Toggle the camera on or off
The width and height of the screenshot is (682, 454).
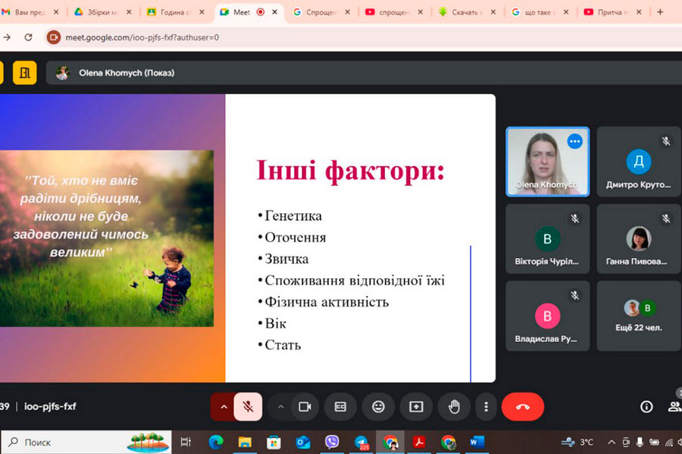(305, 406)
